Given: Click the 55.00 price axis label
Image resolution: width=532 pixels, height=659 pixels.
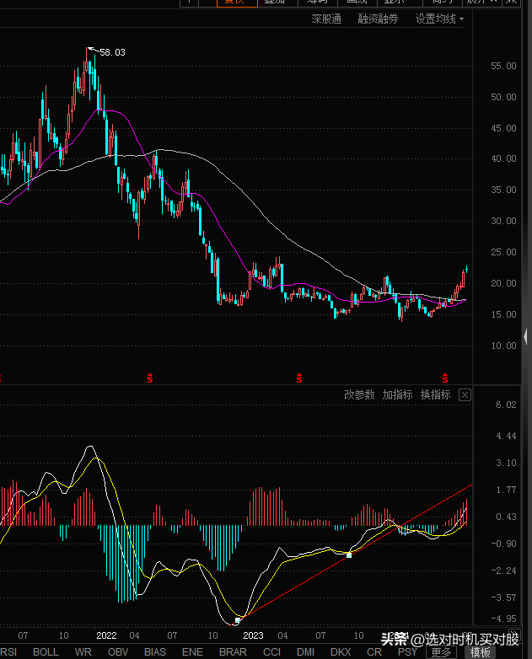Looking at the screenshot, I should click(x=503, y=66).
